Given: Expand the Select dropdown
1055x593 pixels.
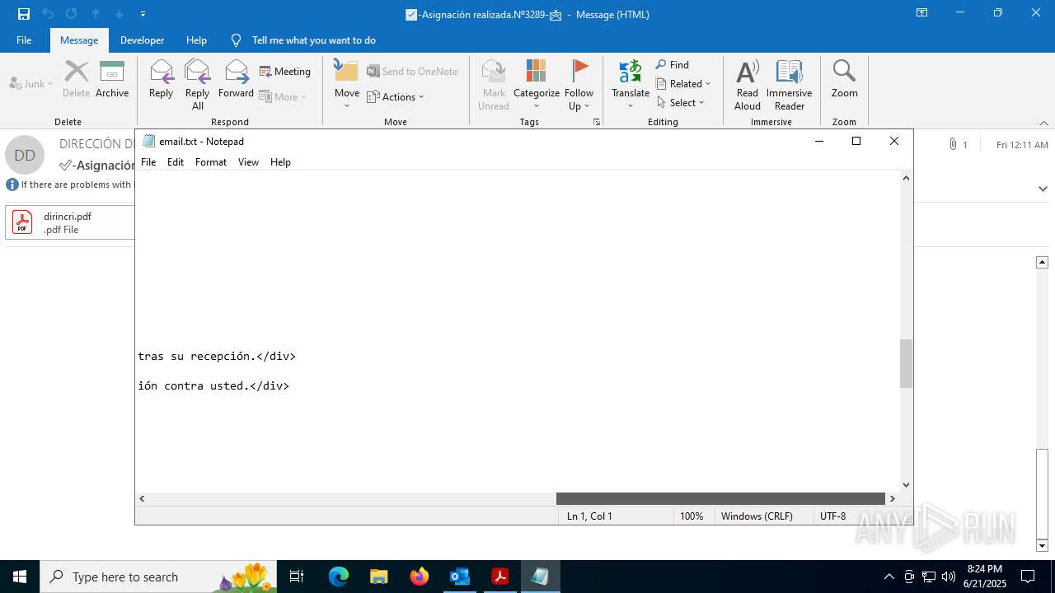Looking at the screenshot, I should click(681, 102).
